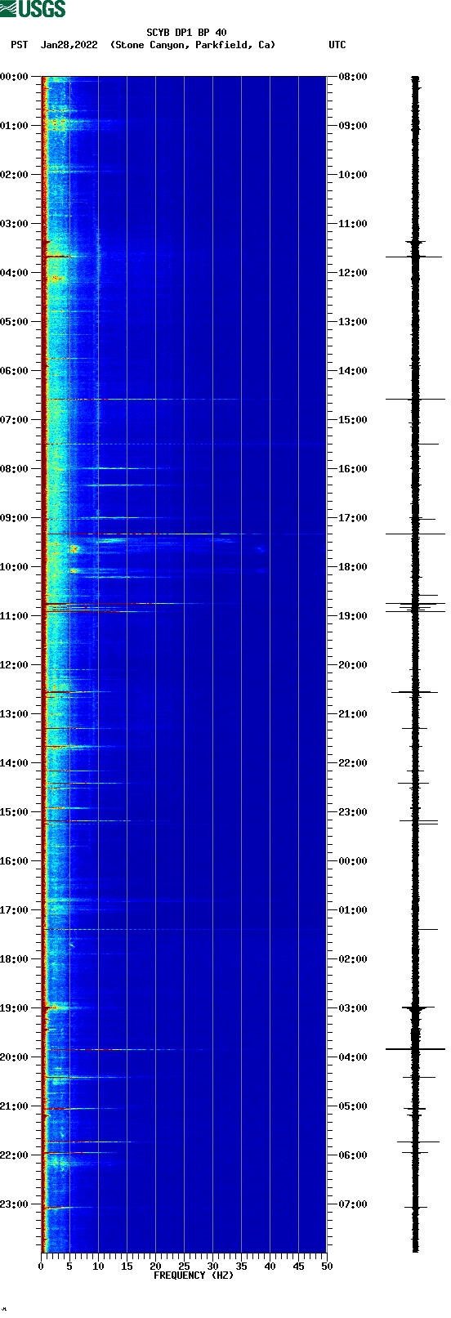
Task: Click the 11:00 PST time label
Action: point(15,616)
